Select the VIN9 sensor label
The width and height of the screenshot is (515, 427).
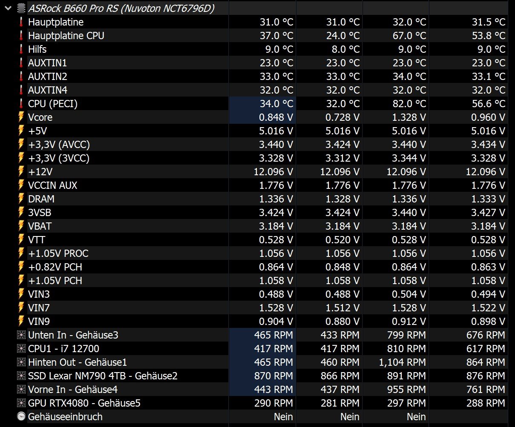(x=39, y=322)
